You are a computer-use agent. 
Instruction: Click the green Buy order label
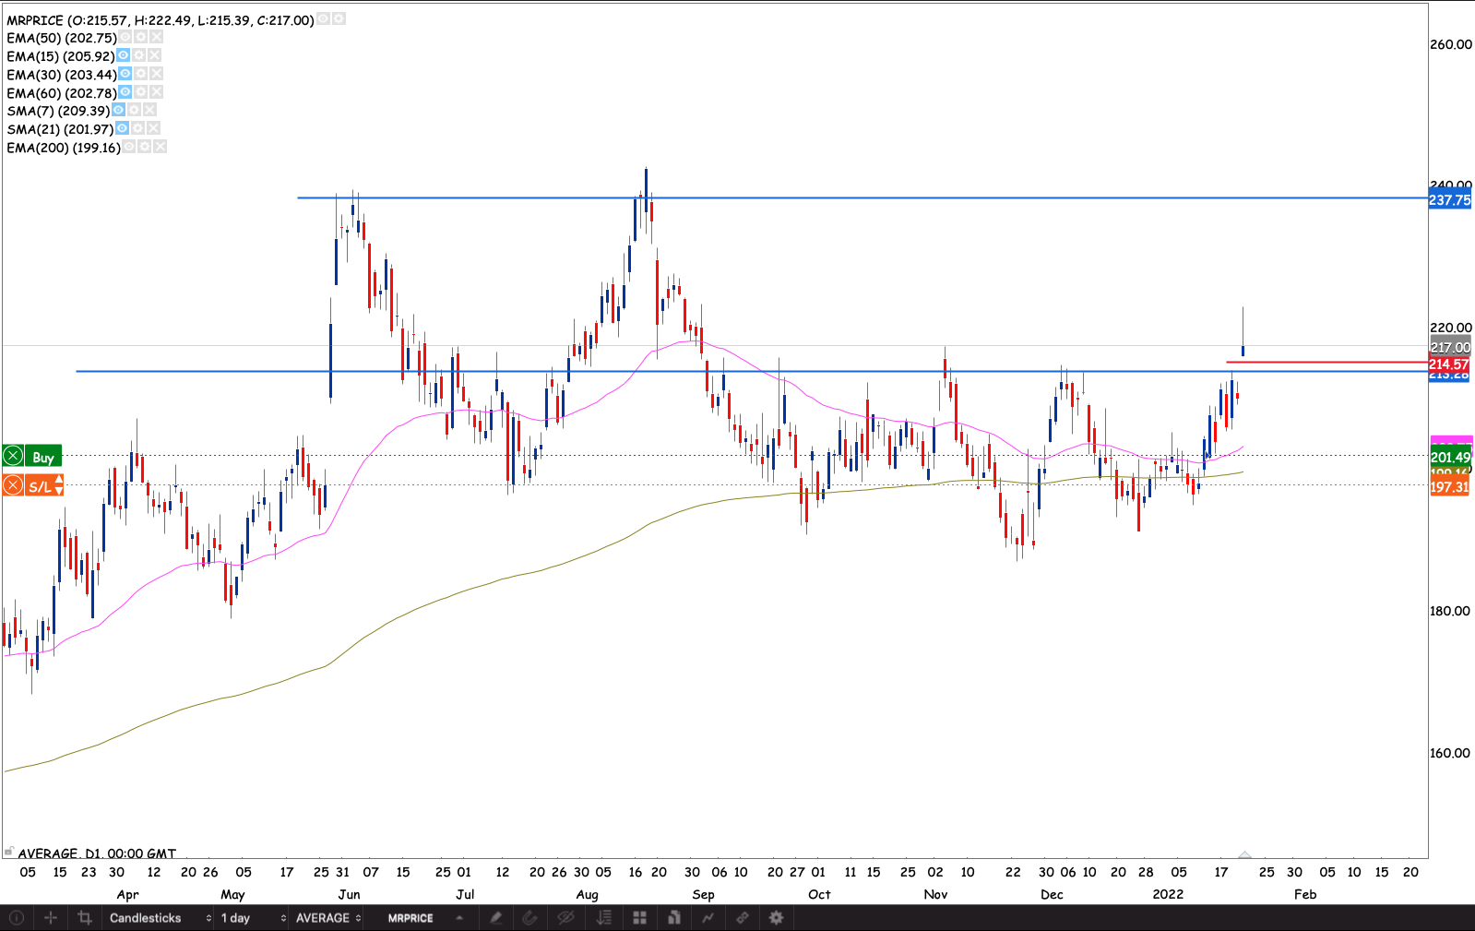click(x=42, y=457)
